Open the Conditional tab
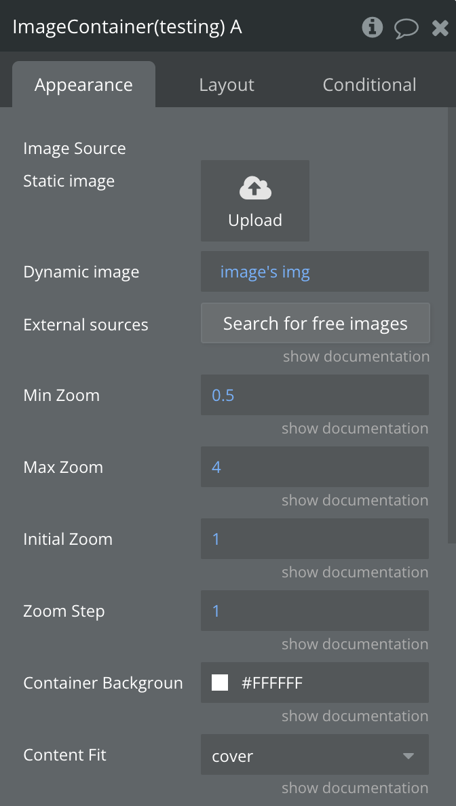This screenshot has width=456, height=806. pyautogui.click(x=369, y=85)
